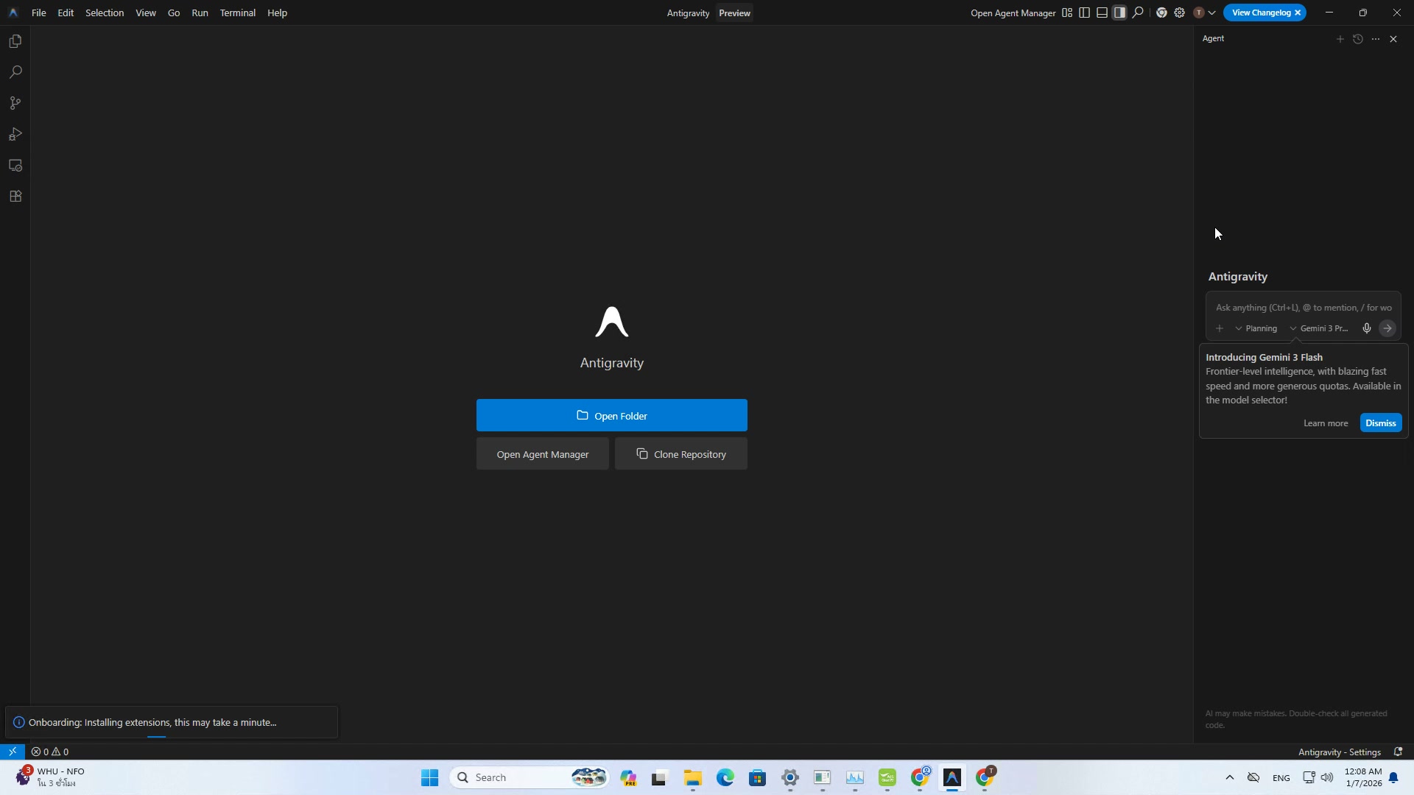Open the Selection menu
Screen dimensions: 1414x795
click(x=104, y=13)
